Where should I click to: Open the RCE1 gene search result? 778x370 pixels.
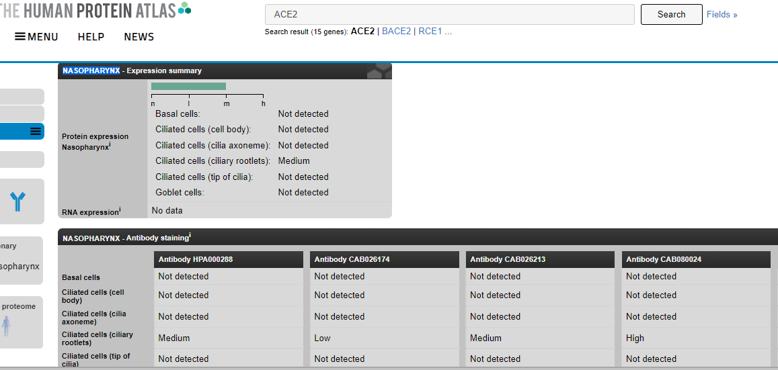coord(430,32)
